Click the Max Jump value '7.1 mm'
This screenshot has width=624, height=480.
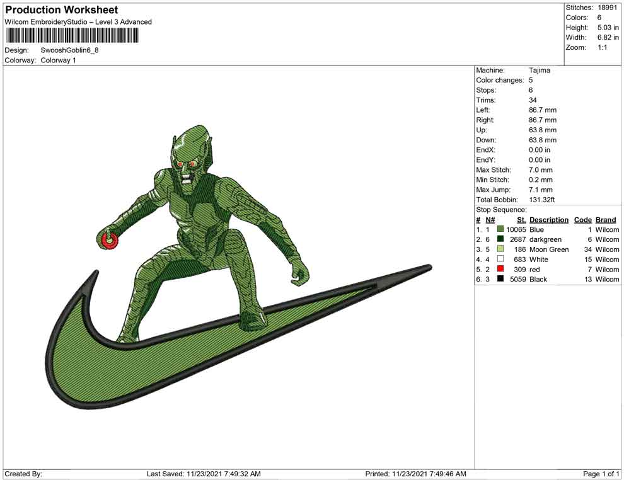[540, 190]
